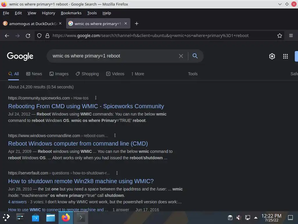The width and height of the screenshot is (298, 224).
Task: Open How to shutdown remote Win2k8 result
Action: pos(81,181)
